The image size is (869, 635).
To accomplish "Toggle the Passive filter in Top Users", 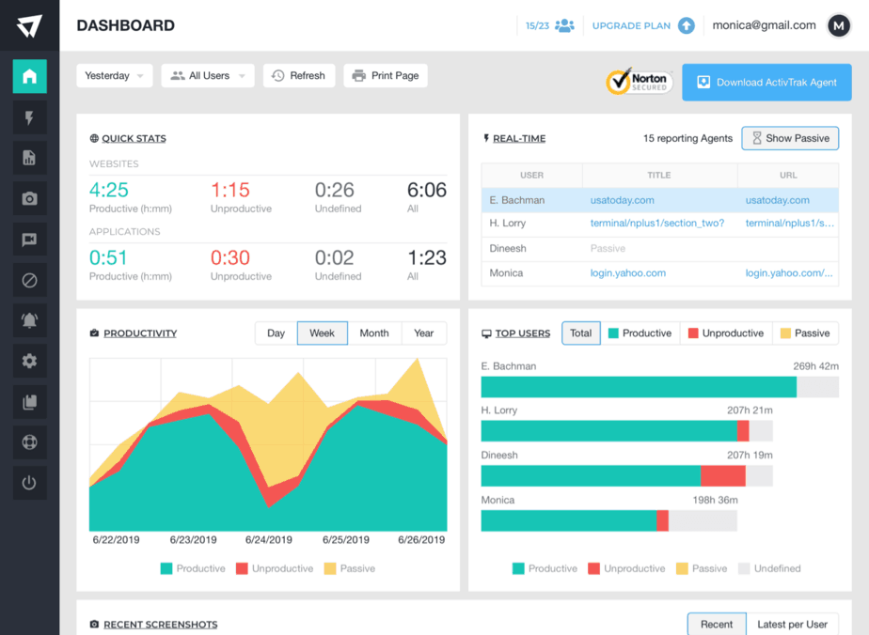I will (x=804, y=333).
